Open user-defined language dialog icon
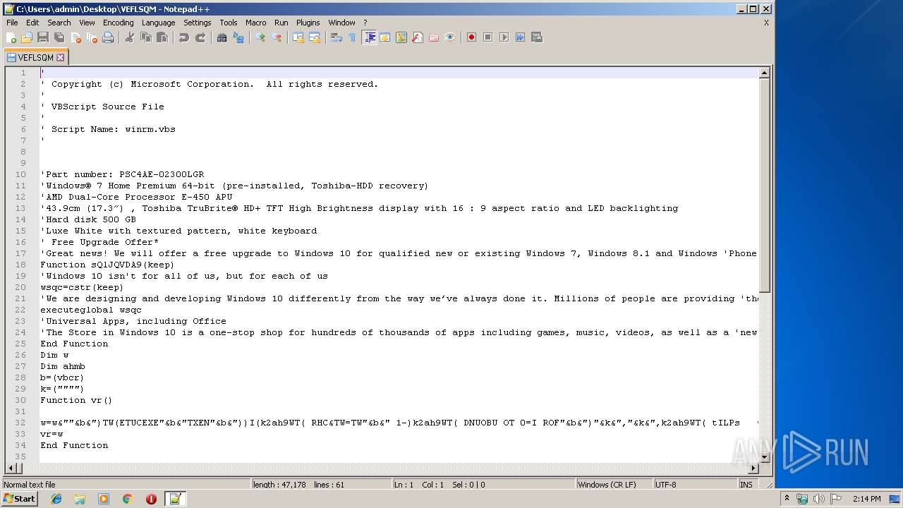 click(x=385, y=37)
